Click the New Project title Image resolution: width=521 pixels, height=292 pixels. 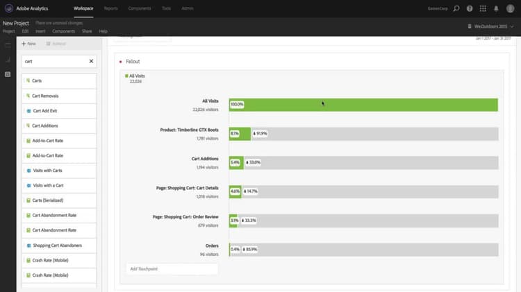coord(16,23)
